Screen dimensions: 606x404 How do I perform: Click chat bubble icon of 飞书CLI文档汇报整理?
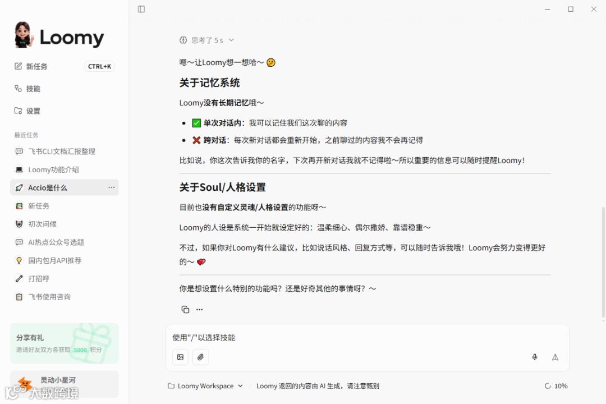[19, 151]
